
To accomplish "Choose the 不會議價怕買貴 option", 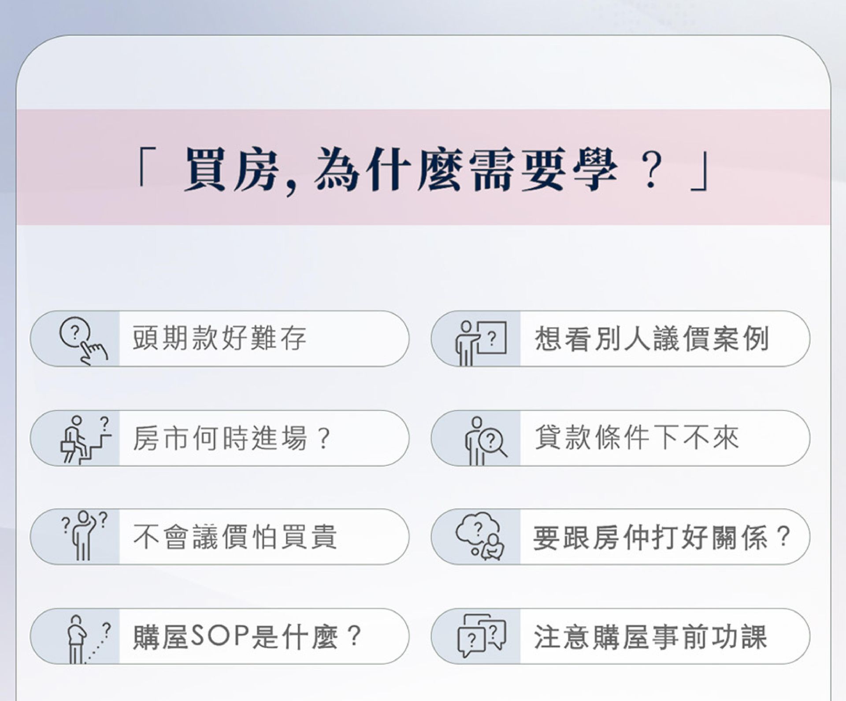I will tap(235, 537).
